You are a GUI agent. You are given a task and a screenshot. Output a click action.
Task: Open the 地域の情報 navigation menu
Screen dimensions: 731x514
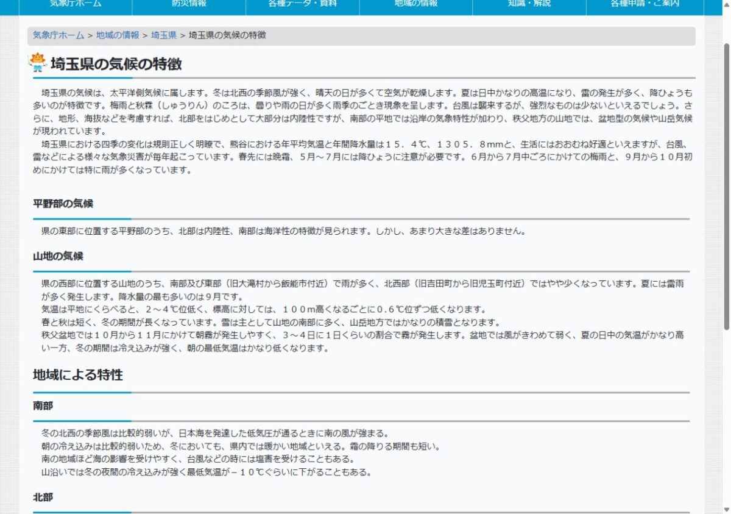(x=416, y=4)
